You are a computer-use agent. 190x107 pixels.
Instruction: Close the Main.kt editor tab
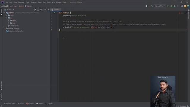point(60,10)
